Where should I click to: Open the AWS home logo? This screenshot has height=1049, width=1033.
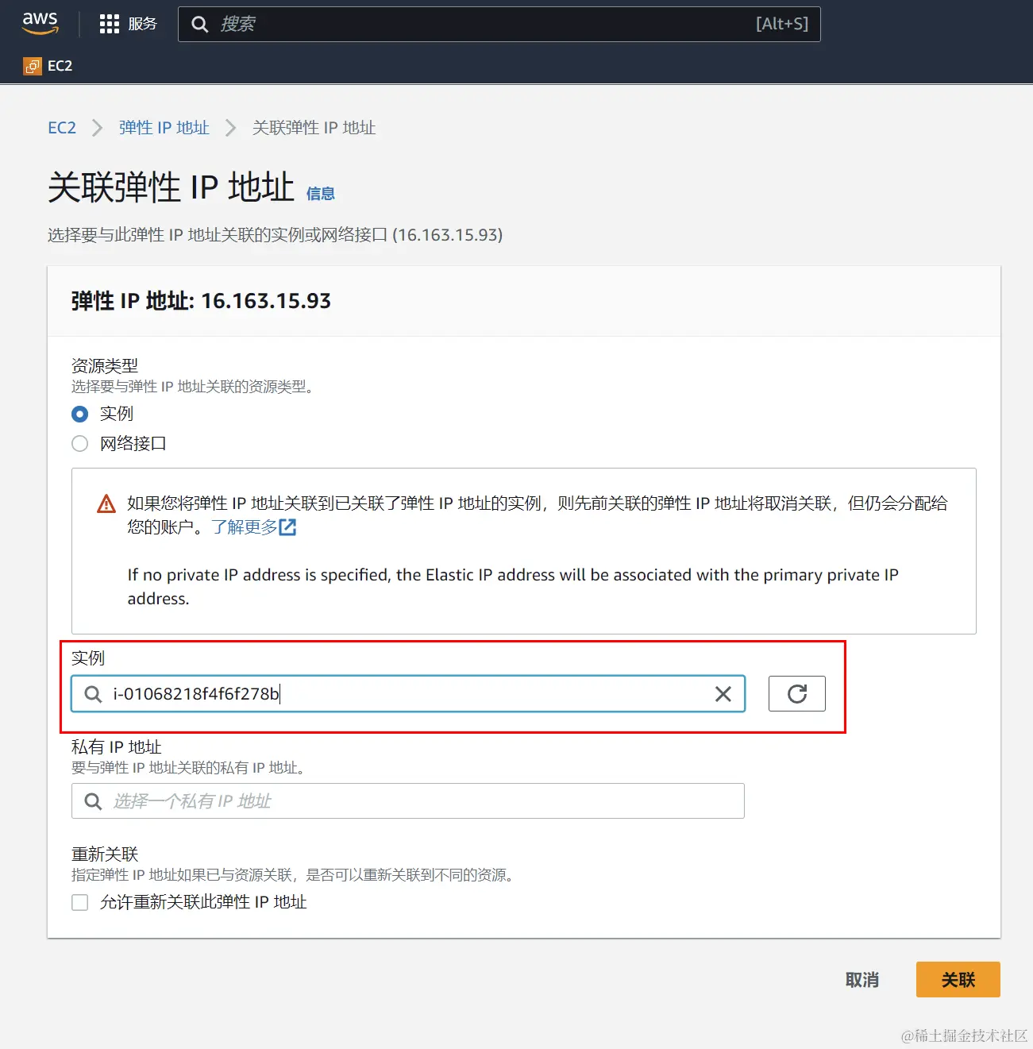40,23
